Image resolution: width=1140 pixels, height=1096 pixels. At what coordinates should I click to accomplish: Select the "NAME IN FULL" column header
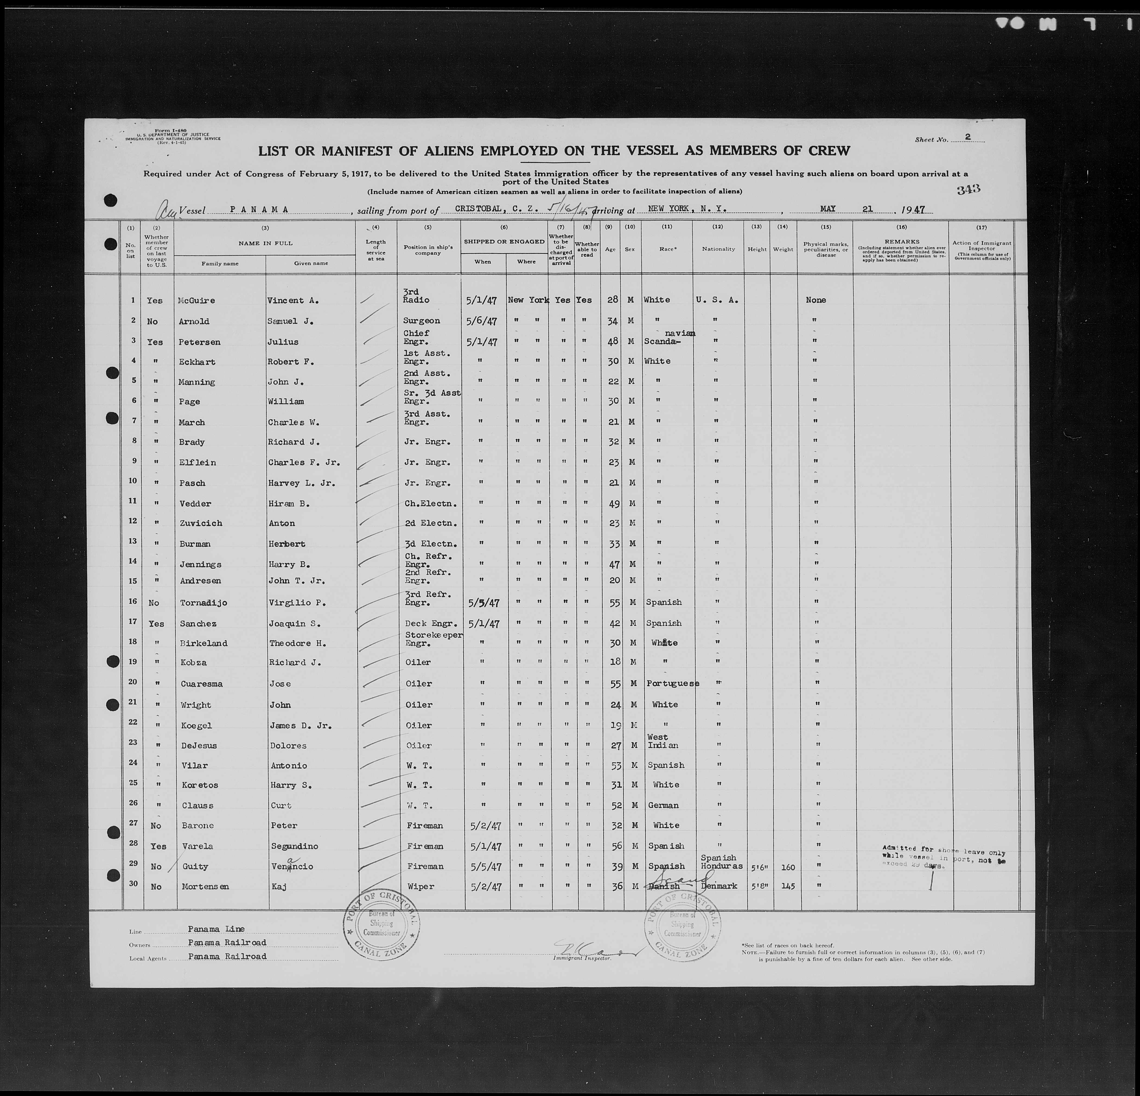pyautogui.click(x=265, y=243)
